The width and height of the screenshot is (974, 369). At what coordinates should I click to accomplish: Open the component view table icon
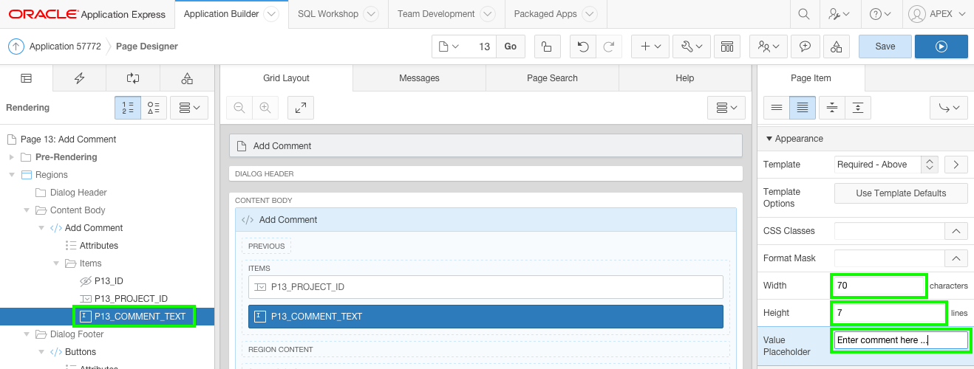(x=726, y=46)
